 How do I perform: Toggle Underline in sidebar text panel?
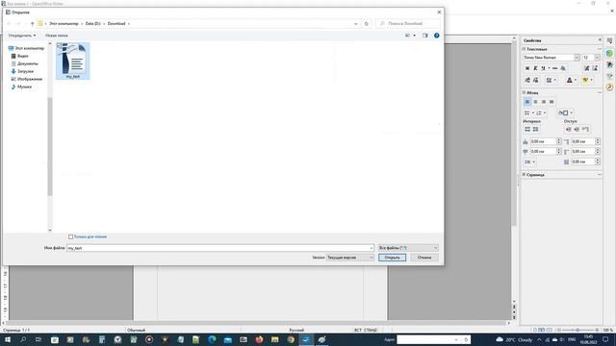(543, 68)
